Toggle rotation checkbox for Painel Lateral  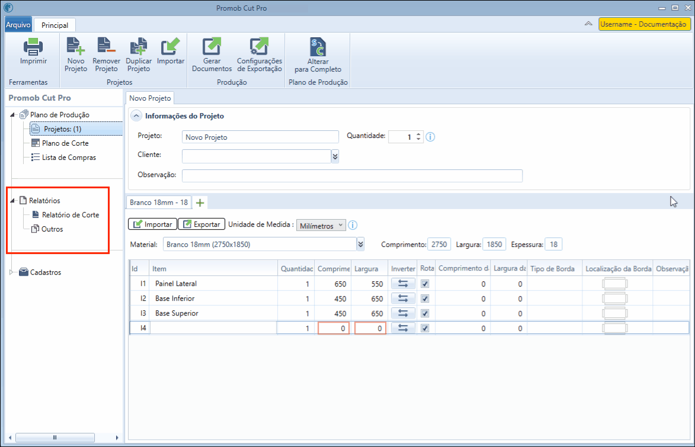[x=425, y=284]
